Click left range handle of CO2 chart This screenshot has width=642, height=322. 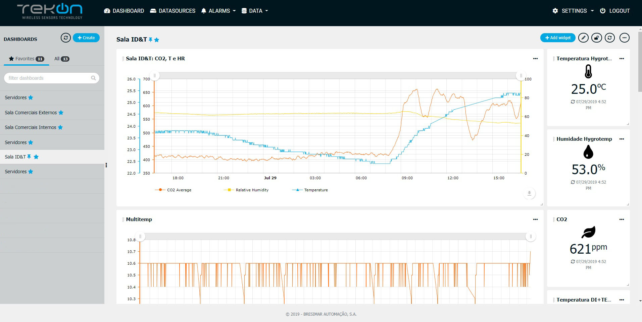click(154, 76)
